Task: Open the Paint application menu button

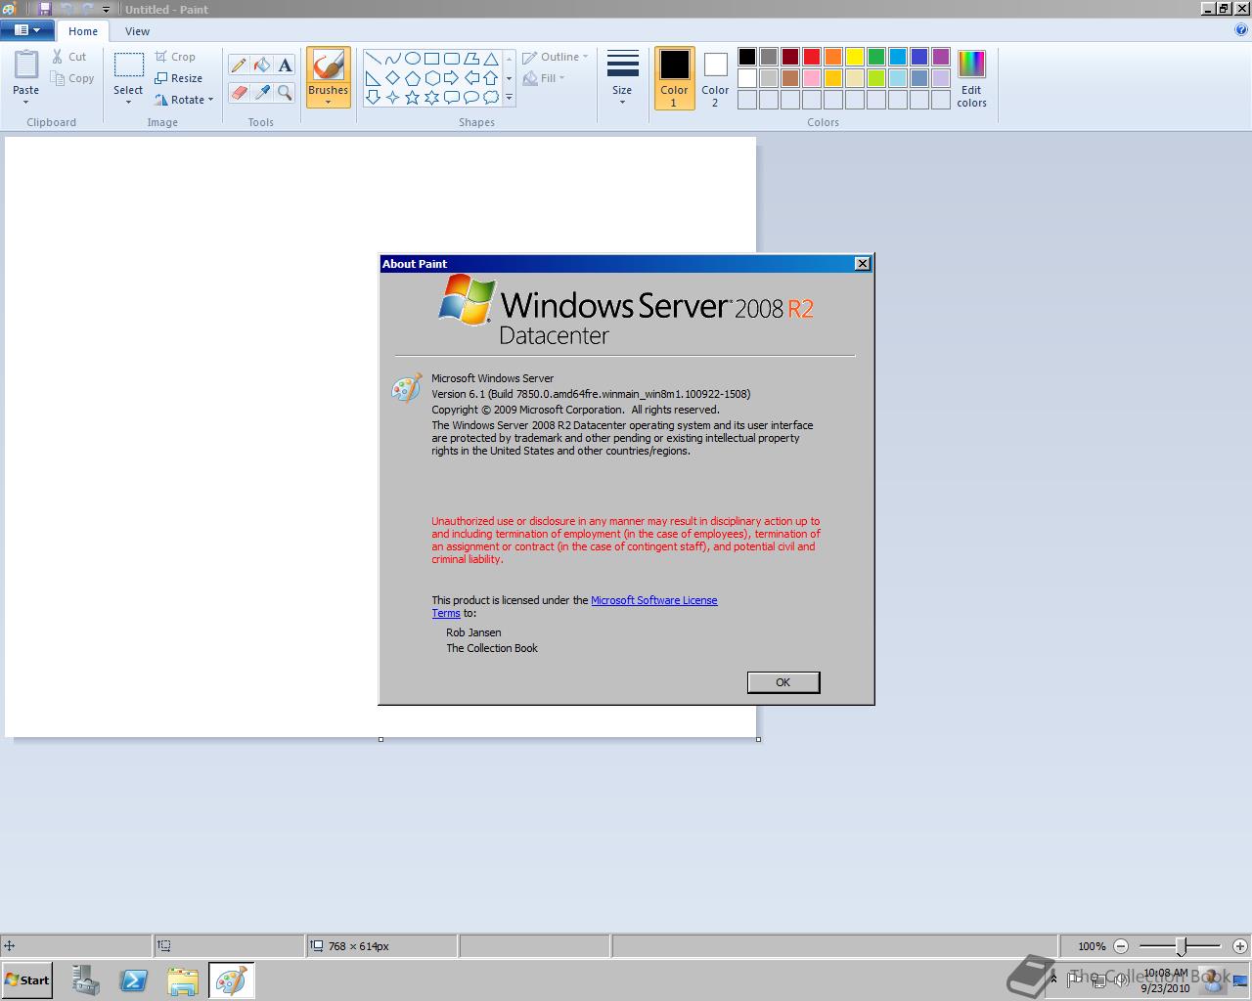Action: (x=26, y=30)
